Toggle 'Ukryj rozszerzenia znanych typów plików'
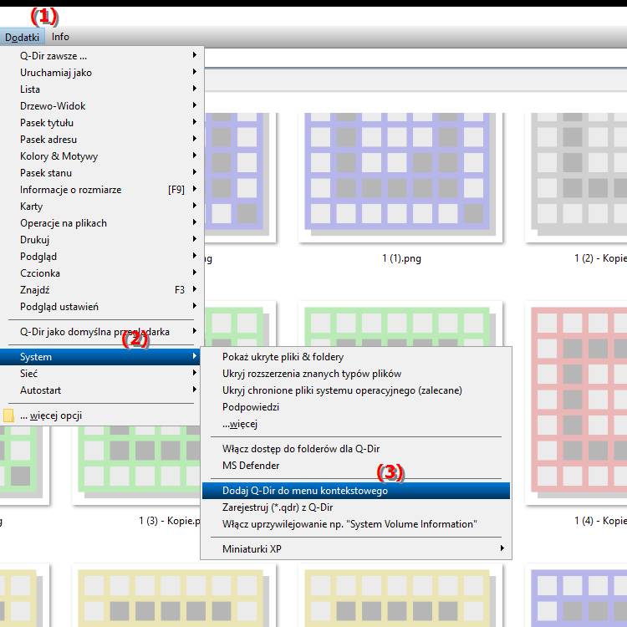This screenshot has height=627, width=627. [x=356, y=374]
